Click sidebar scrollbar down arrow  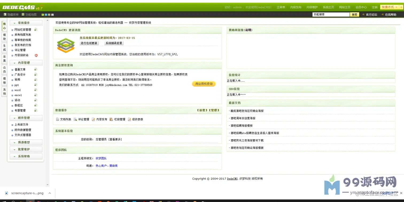point(48,185)
